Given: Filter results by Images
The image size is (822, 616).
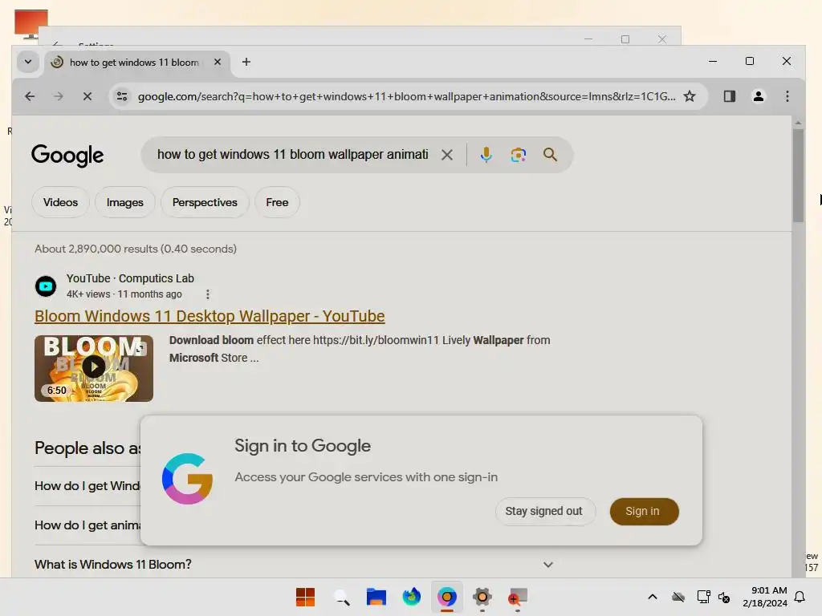Looking at the screenshot, I should pos(124,202).
